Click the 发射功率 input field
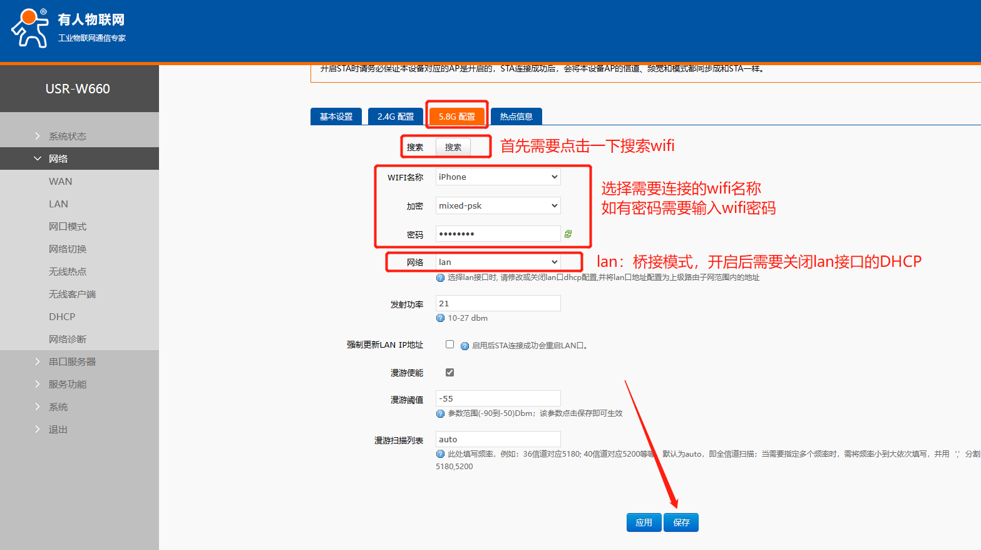 (498, 303)
